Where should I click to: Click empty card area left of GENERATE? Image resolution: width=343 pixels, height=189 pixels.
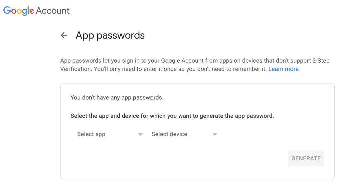175,159
